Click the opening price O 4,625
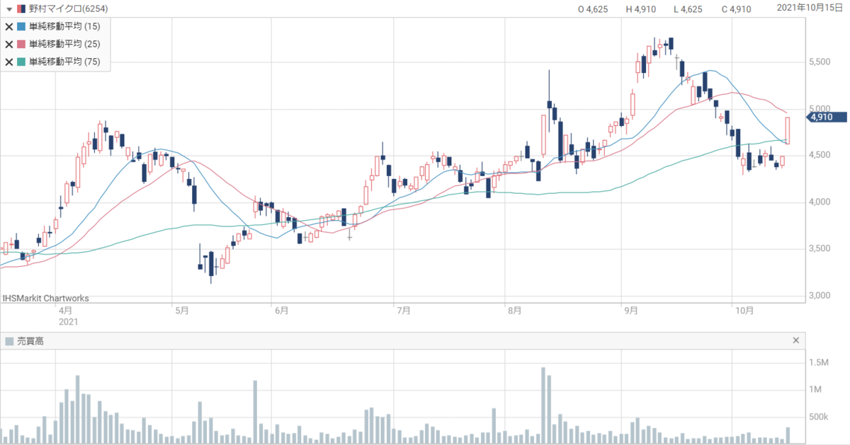 [594, 9]
